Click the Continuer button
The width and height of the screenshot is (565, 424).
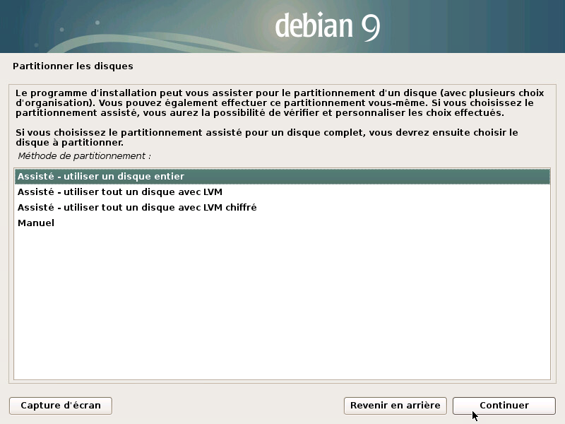504,406
